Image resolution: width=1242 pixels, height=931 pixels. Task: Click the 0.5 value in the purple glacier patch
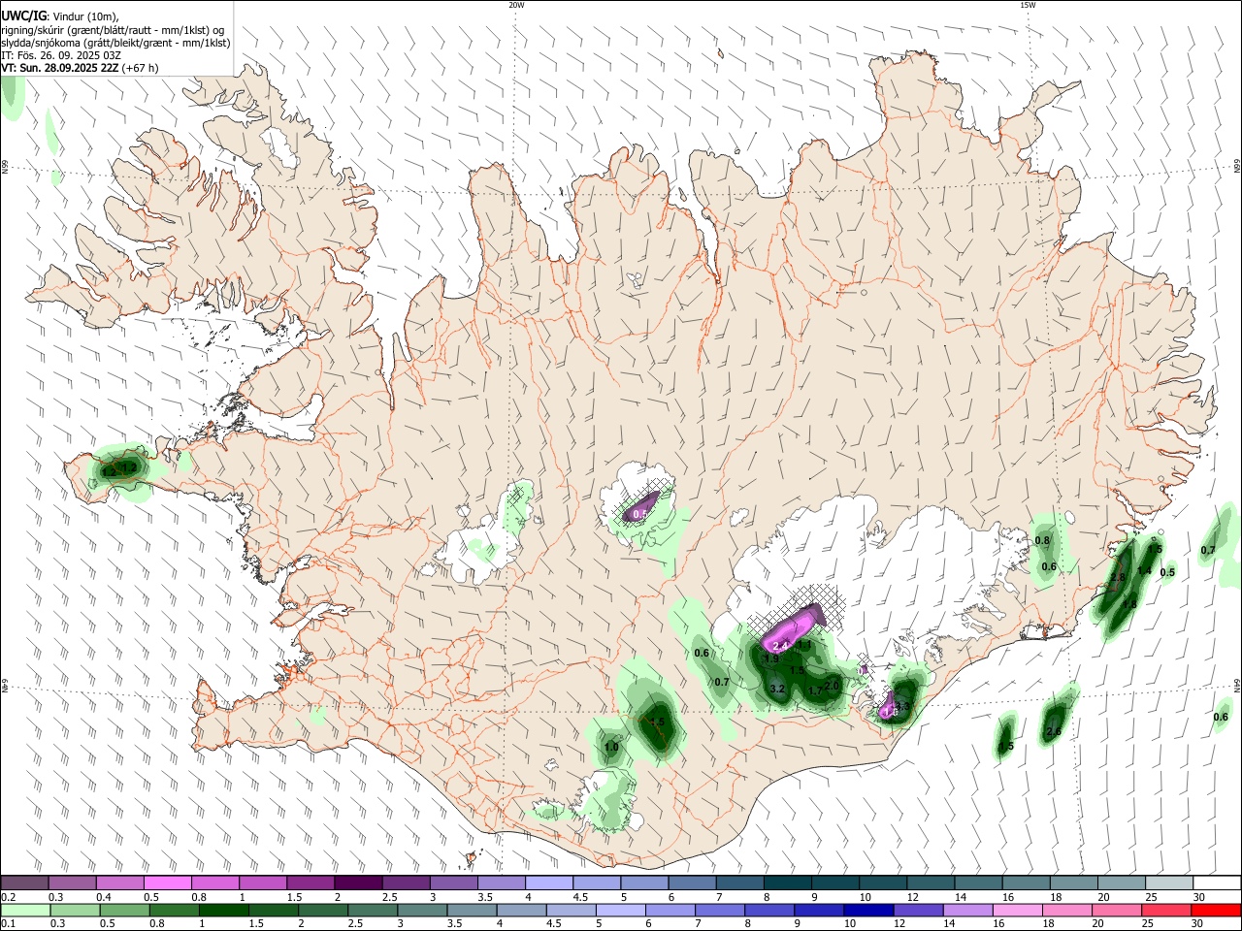640,514
